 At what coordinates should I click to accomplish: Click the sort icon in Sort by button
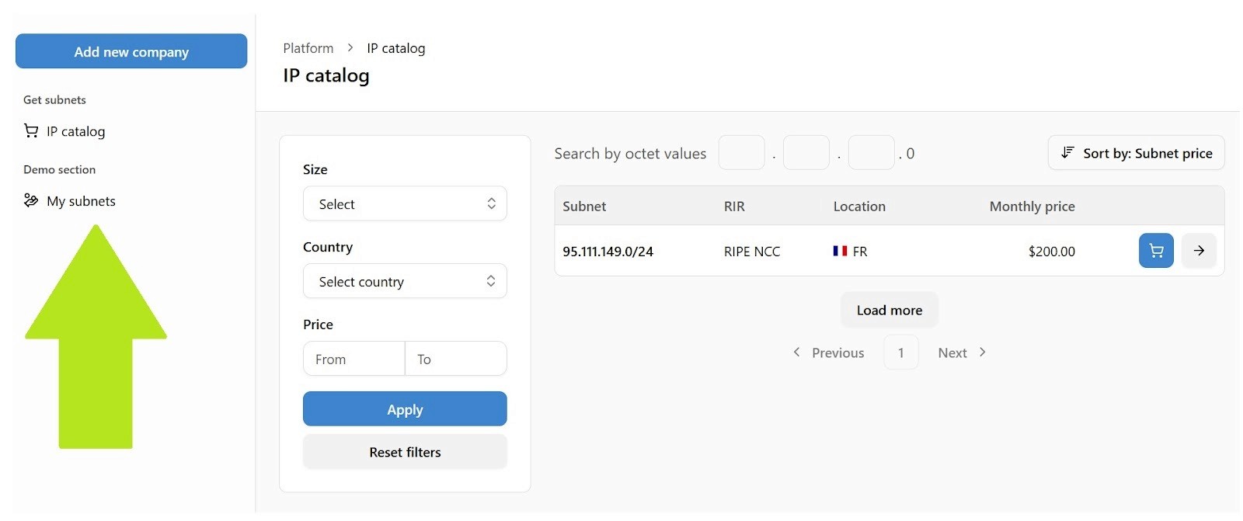pyautogui.click(x=1068, y=153)
